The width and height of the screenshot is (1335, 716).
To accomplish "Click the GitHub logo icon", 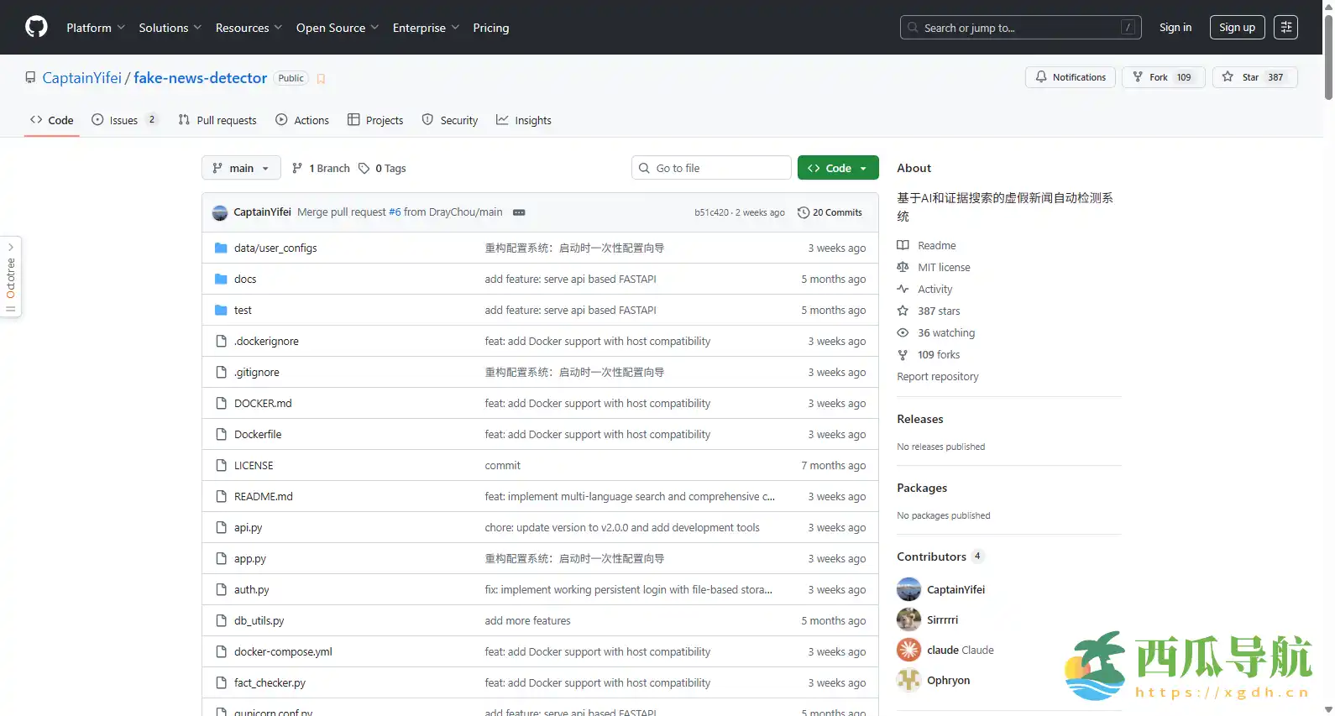I will tap(36, 28).
